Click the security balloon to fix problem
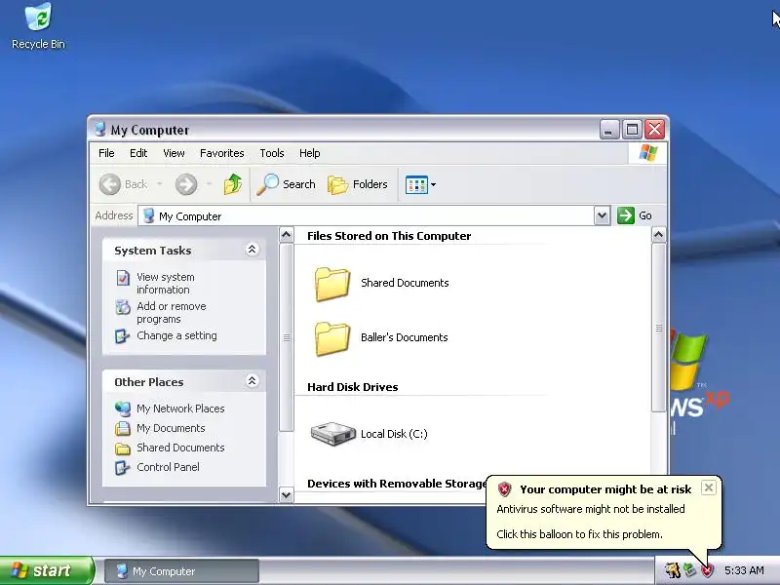 [604, 513]
